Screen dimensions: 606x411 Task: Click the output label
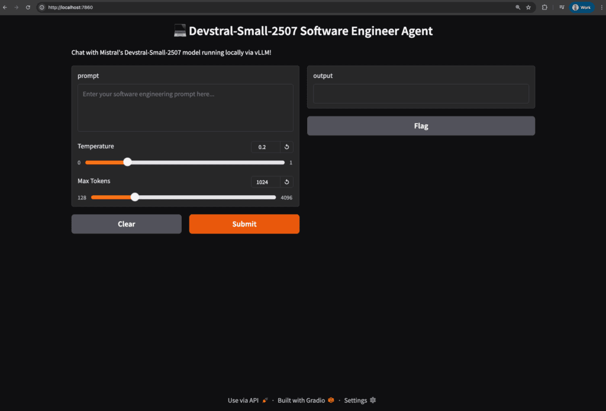[x=323, y=76]
